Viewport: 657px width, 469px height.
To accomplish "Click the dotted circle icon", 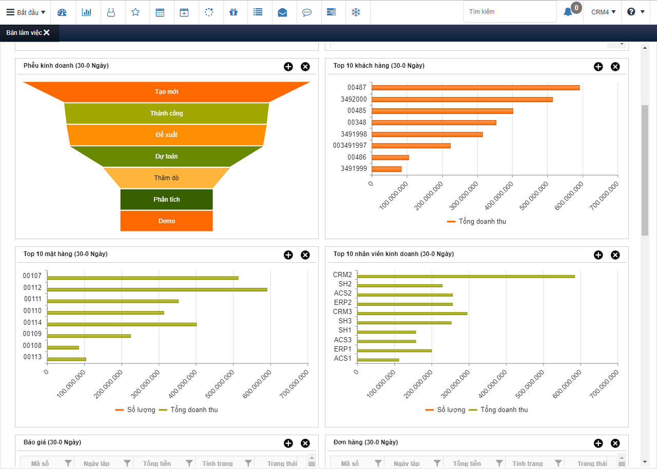I will (x=209, y=12).
